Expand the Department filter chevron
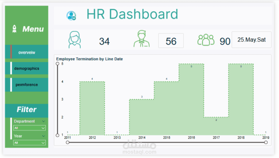 point(43,121)
